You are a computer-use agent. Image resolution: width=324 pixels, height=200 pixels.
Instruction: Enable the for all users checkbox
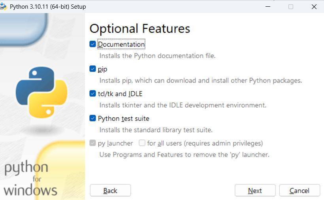tap(142, 143)
